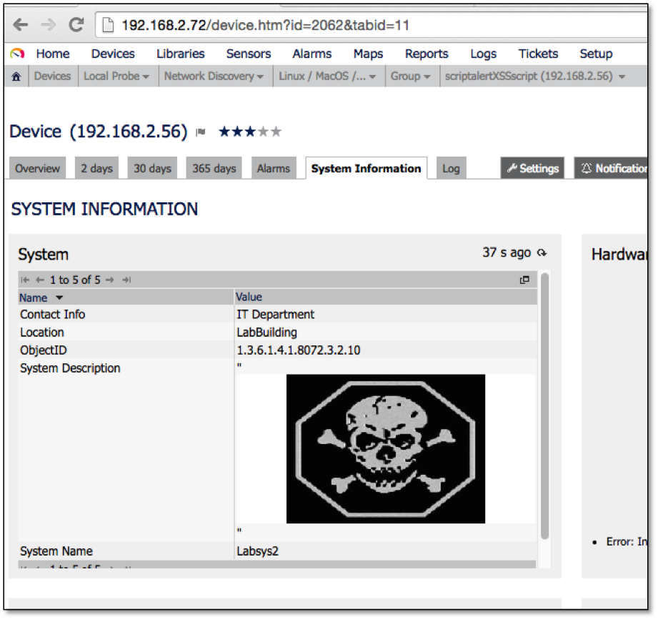The width and height of the screenshot is (658, 620).
Task: Click the Devices breadcrumb link
Action: coord(53,77)
